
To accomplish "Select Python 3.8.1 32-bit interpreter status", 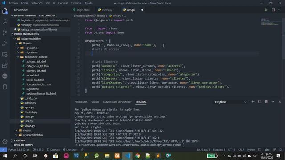I will [x=19, y=150].
